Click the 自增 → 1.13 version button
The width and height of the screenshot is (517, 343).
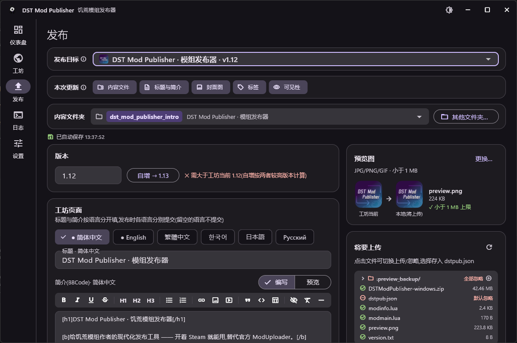[153, 175]
